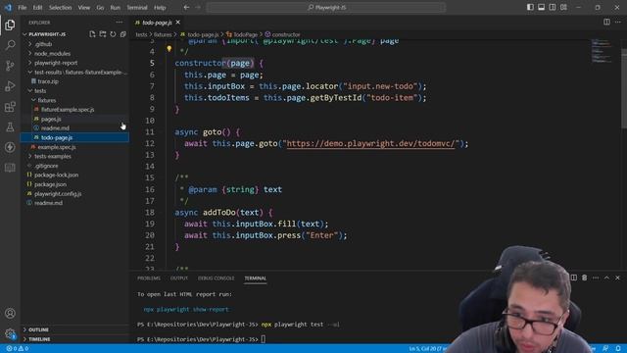Click the Playwright-JS command center search box

coord(326,7)
